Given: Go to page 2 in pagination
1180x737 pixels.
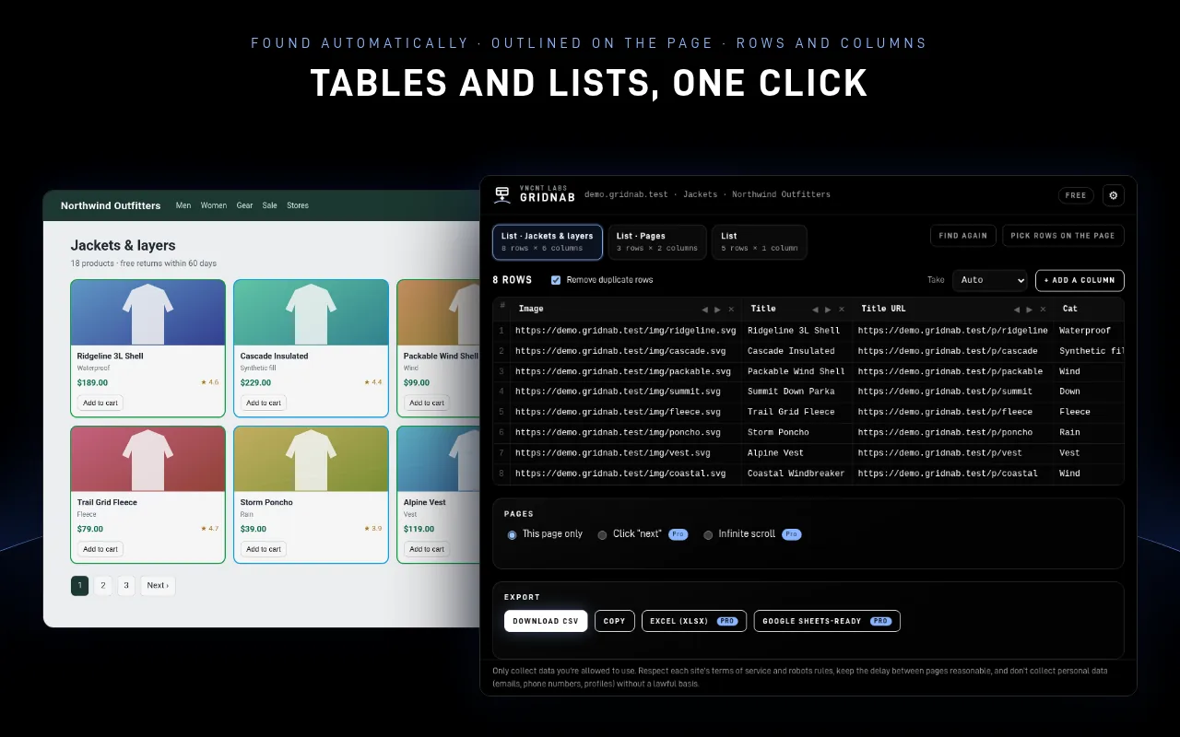Looking at the screenshot, I should [103, 585].
